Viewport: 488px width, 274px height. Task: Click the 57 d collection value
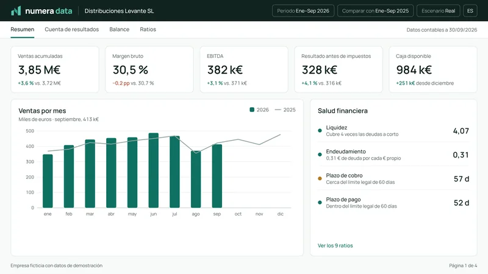[x=461, y=178]
